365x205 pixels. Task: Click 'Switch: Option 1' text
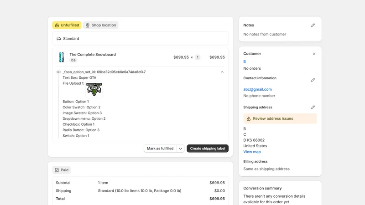point(76,136)
